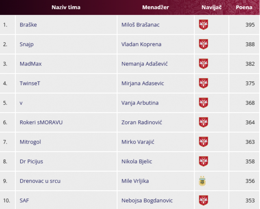This screenshot has width=260, height=209.
Task: Click the Serbia crest in Dr Picijus row
Action: point(204,161)
